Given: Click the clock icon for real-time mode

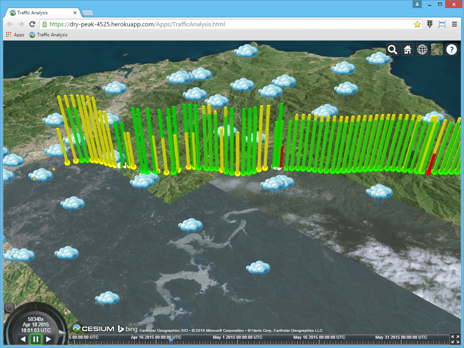Looking at the screenshot, I should click(x=9, y=308).
